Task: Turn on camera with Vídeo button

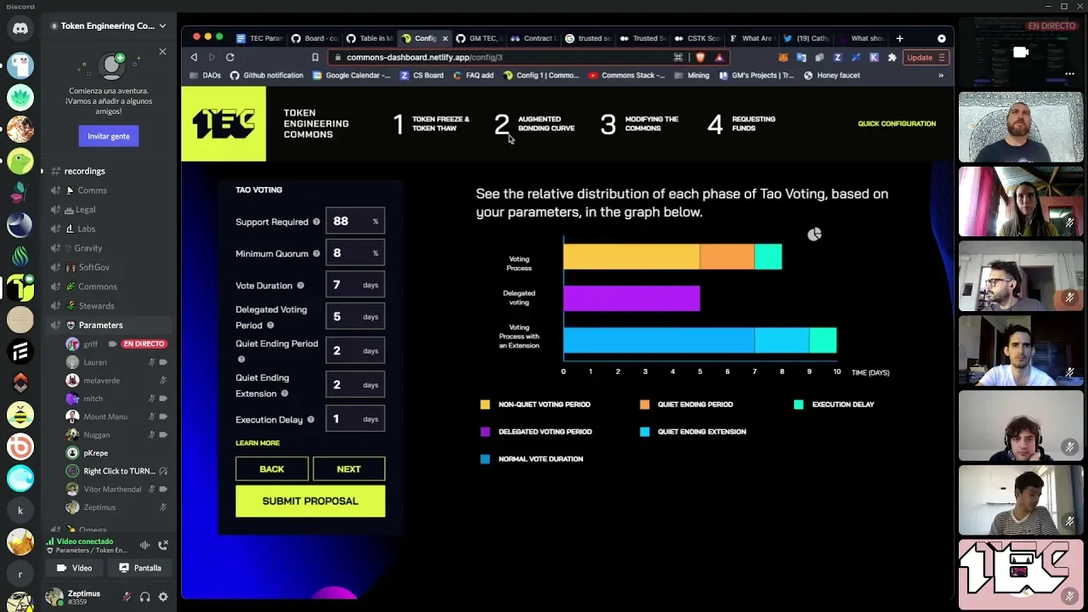Action: click(74, 568)
